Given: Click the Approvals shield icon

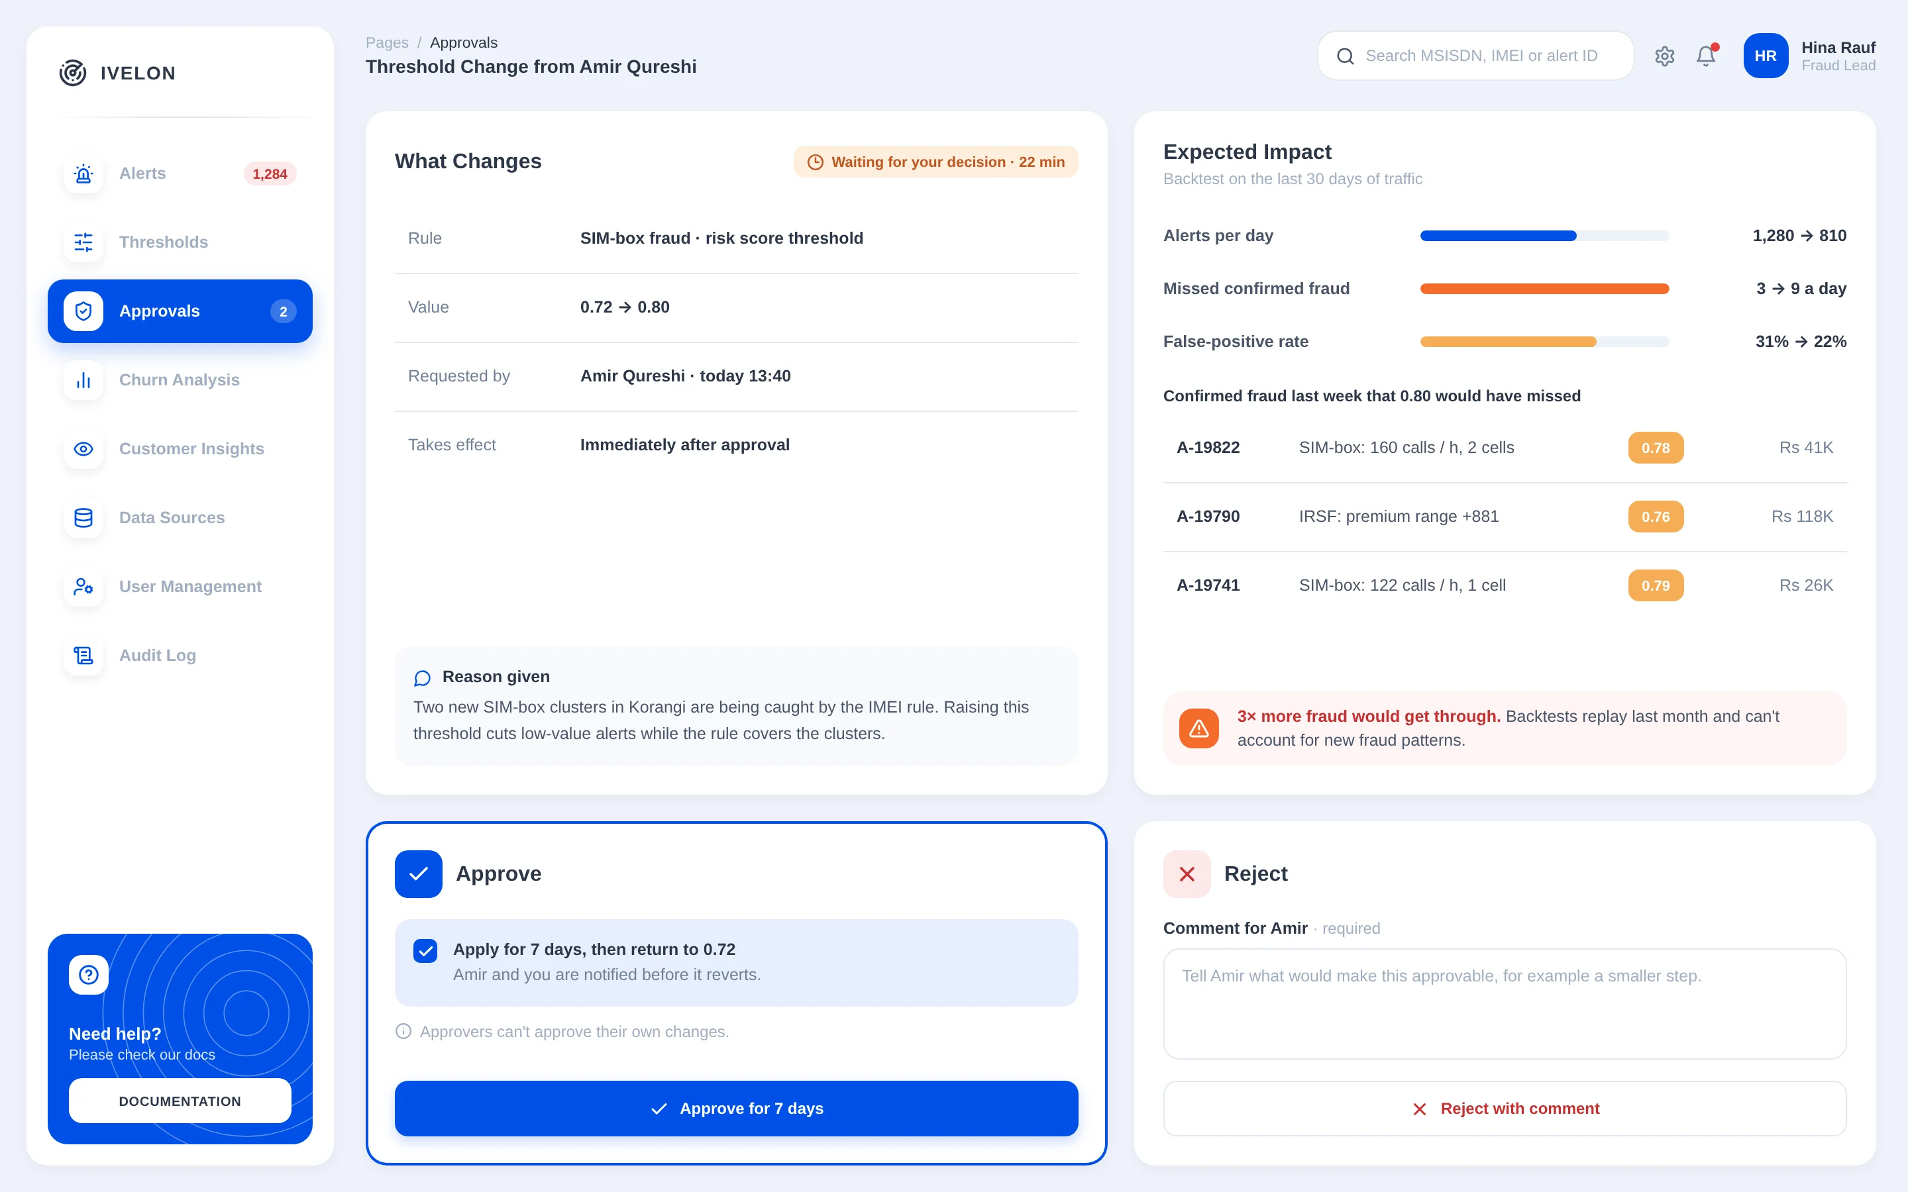Looking at the screenshot, I should click(83, 311).
